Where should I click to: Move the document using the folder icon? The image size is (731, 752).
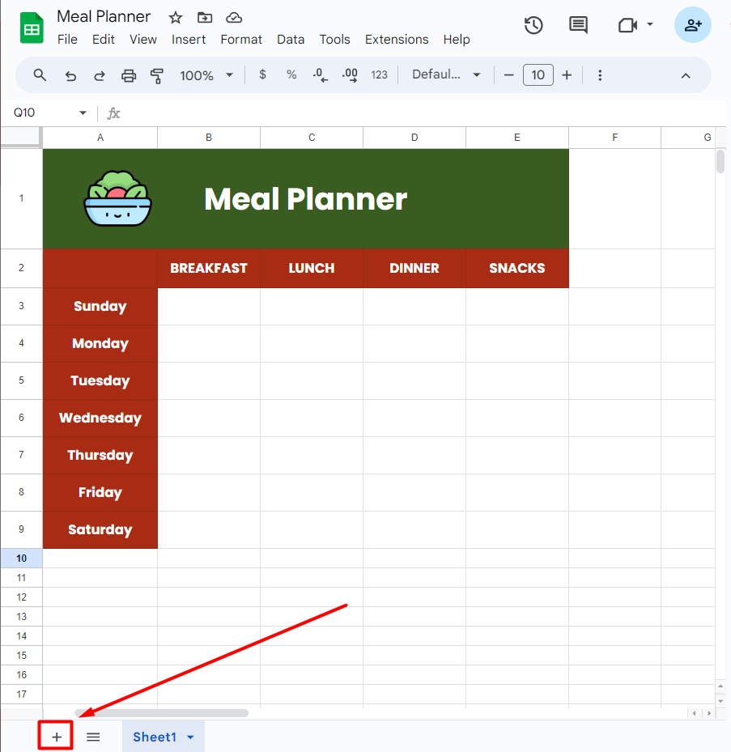(x=205, y=18)
